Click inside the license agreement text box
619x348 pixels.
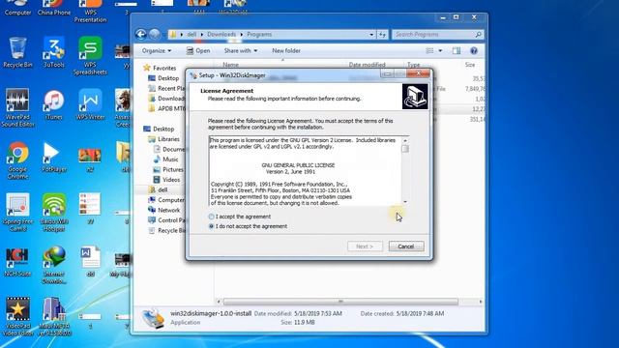[x=305, y=171]
